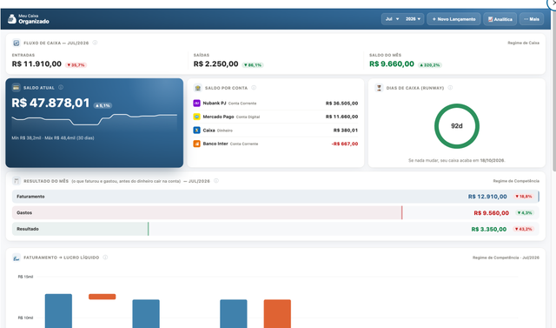Click the info icon beside Dias de Caixa

[x=450, y=88]
